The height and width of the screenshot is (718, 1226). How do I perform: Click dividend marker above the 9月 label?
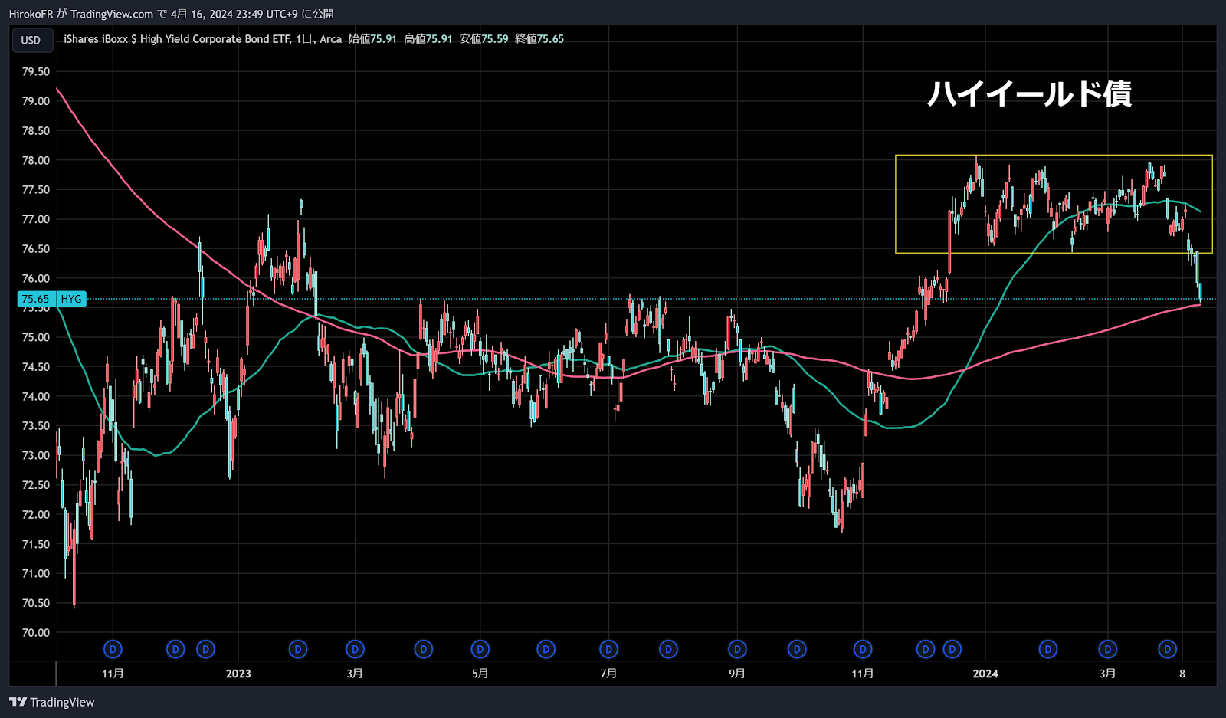(737, 649)
